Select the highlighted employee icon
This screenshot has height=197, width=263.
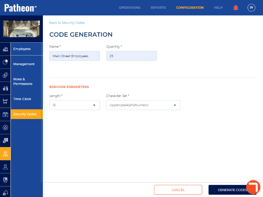pyautogui.click(x=5, y=154)
